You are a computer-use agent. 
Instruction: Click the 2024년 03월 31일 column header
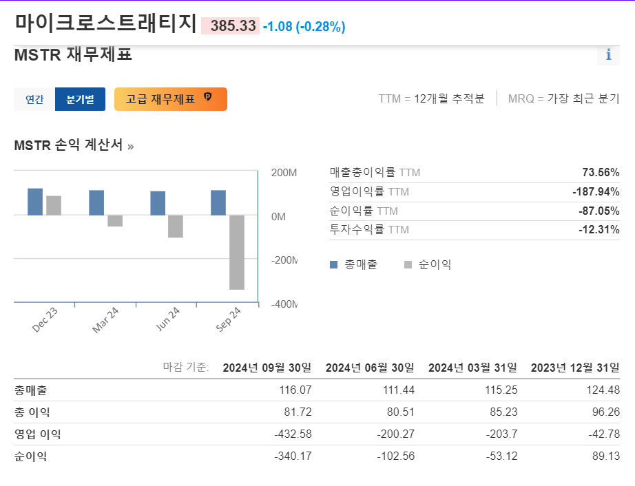[x=472, y=368]
